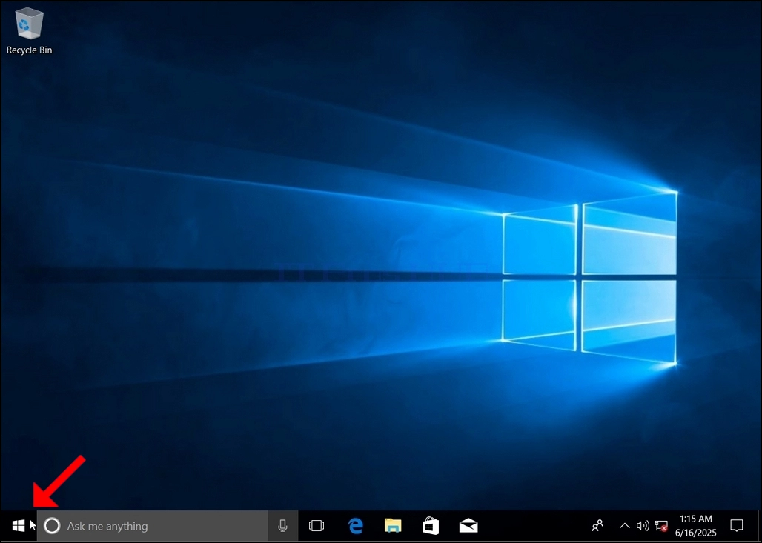
Task: Click the Cortana circle icon
Action: [51, 525]
